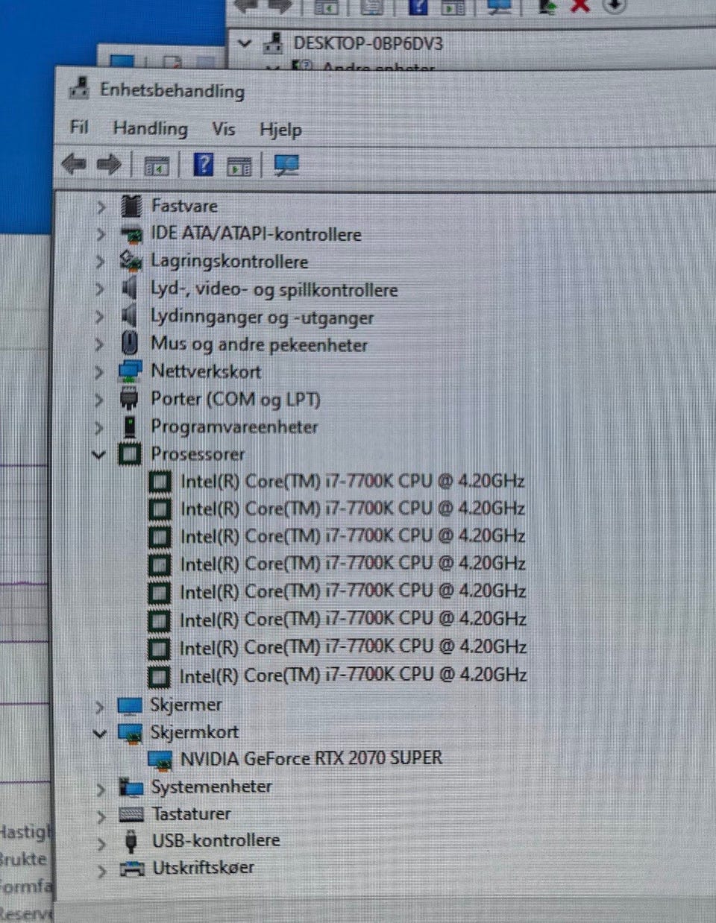The width and height of the screenshot is (716, 923).
Task: Select the Porter (COM og LPT) label
Action: [235, 399]
